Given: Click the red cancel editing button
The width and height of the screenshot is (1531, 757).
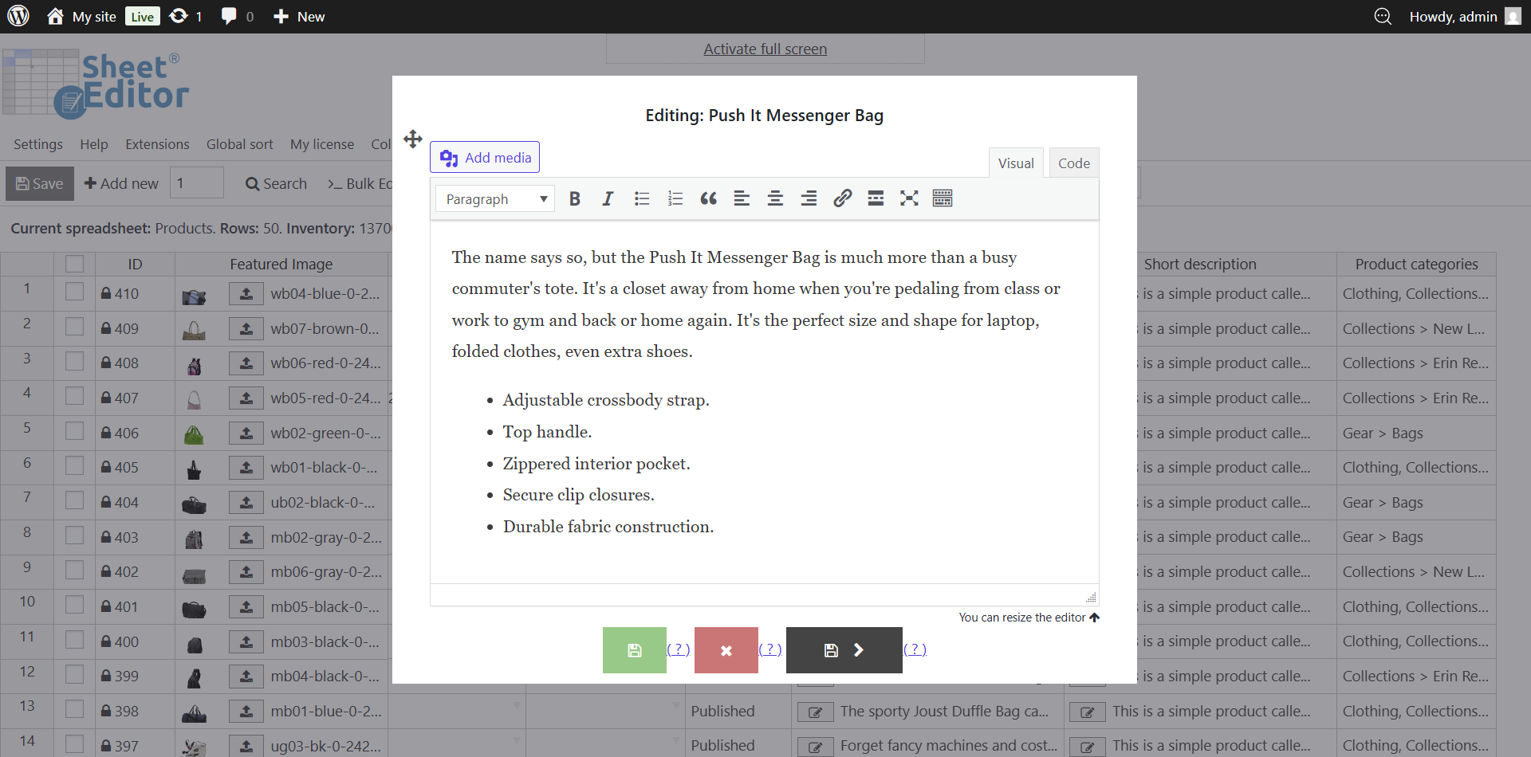Looking at the screenshot, I should coord(726,650).
